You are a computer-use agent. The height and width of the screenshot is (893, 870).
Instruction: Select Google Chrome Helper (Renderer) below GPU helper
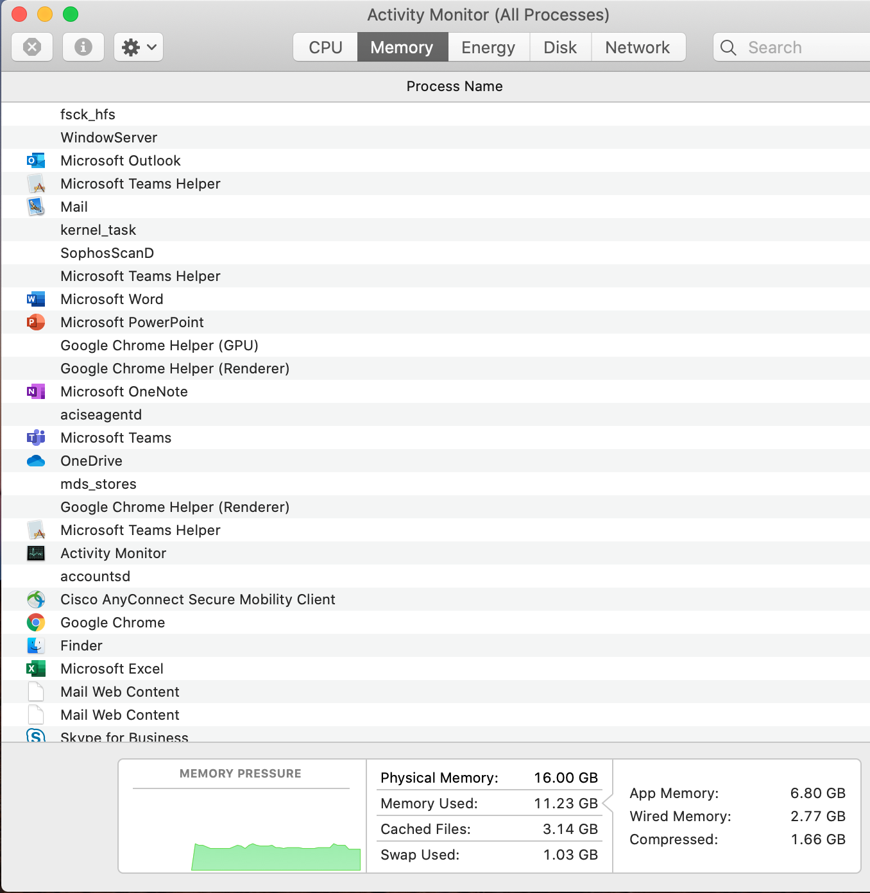click(436, 368)
